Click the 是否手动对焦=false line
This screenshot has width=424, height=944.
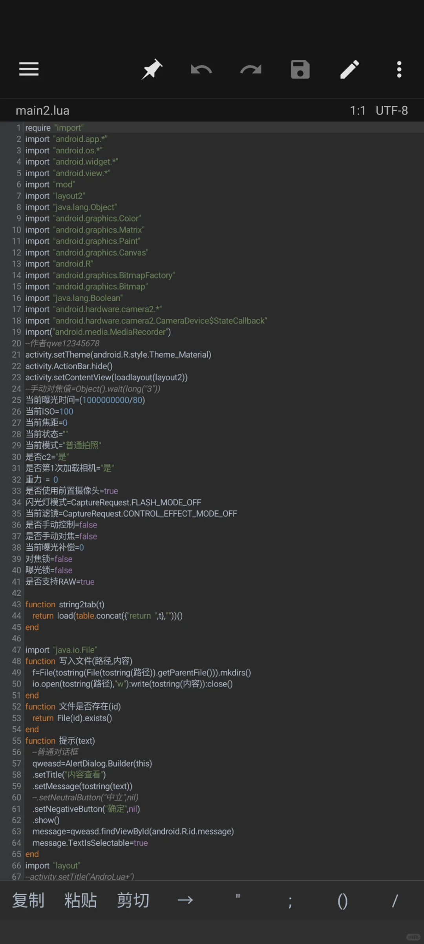(x=61, y=536)
